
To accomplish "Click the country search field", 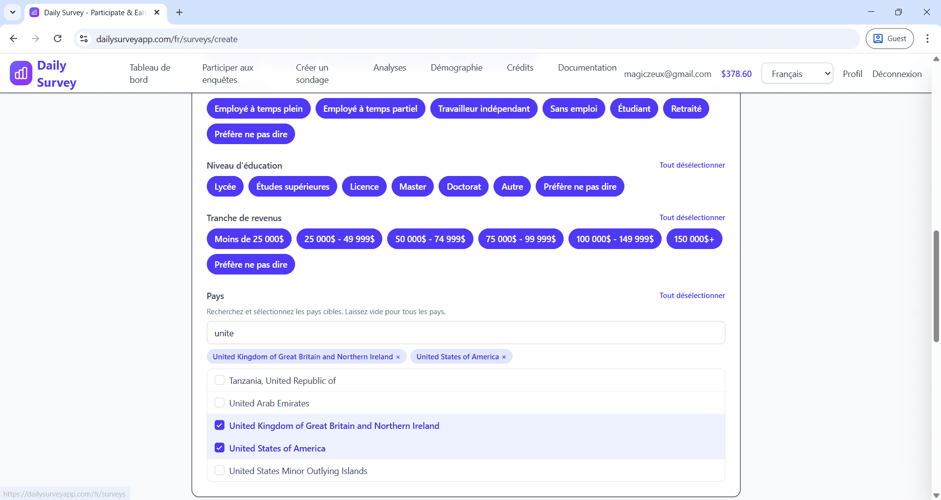I will point(466,333).
